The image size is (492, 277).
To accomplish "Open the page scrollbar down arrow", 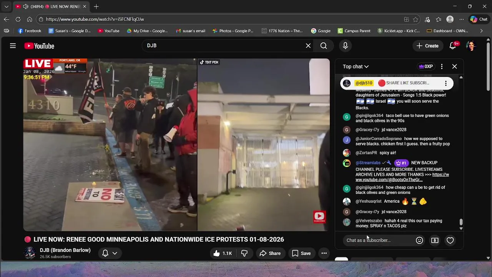I will 489,258.
